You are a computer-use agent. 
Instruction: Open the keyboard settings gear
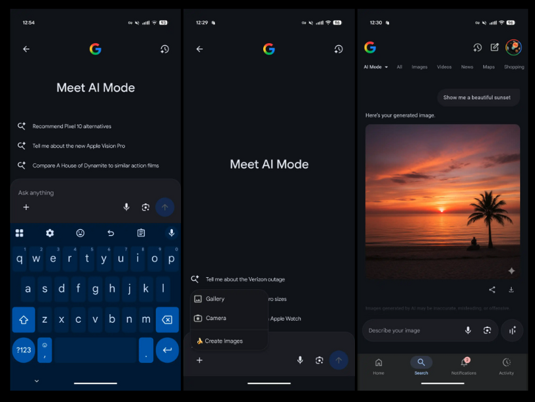49,233
